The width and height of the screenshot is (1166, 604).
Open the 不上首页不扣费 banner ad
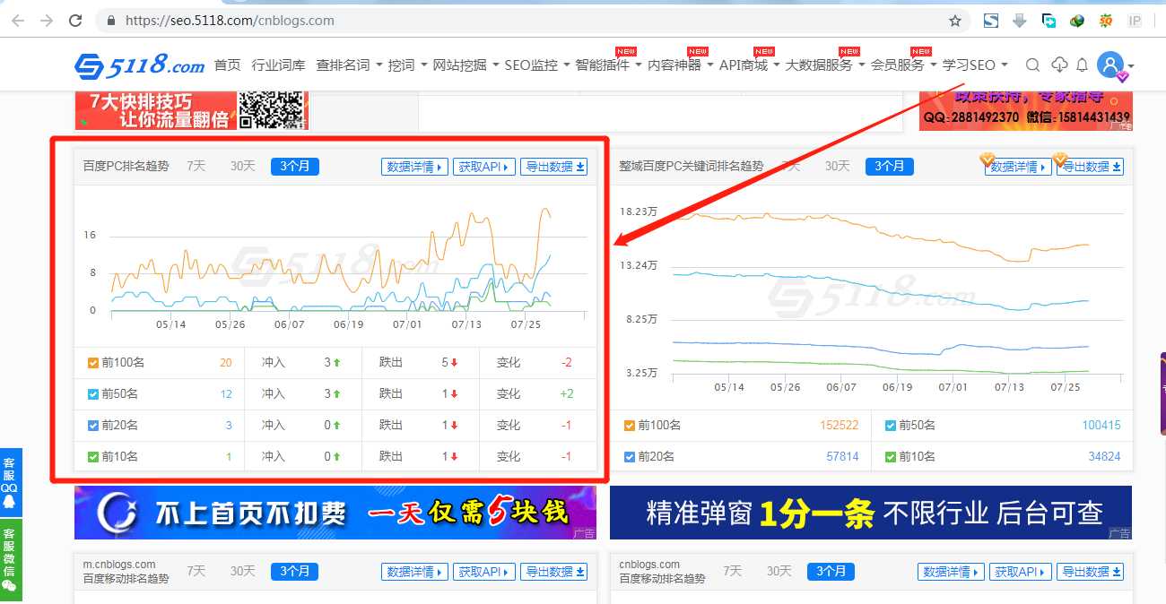335,513
